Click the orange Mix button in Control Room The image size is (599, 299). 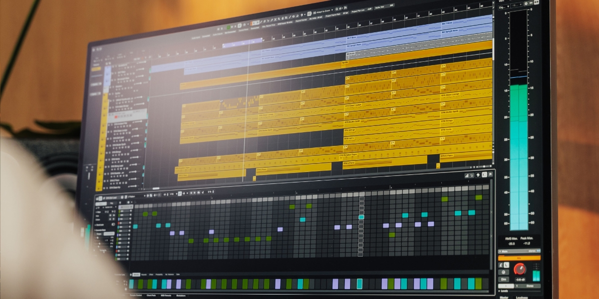pyautogui.click(x=520, y=258)
